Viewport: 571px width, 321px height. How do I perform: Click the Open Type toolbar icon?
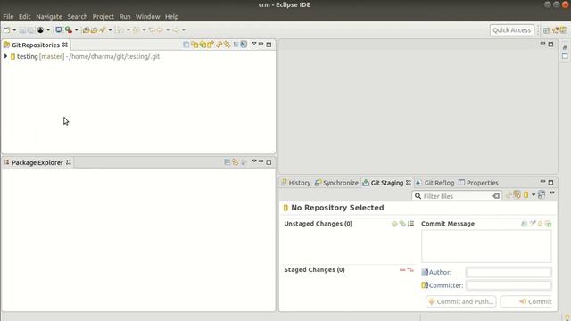tap(86, 30)
